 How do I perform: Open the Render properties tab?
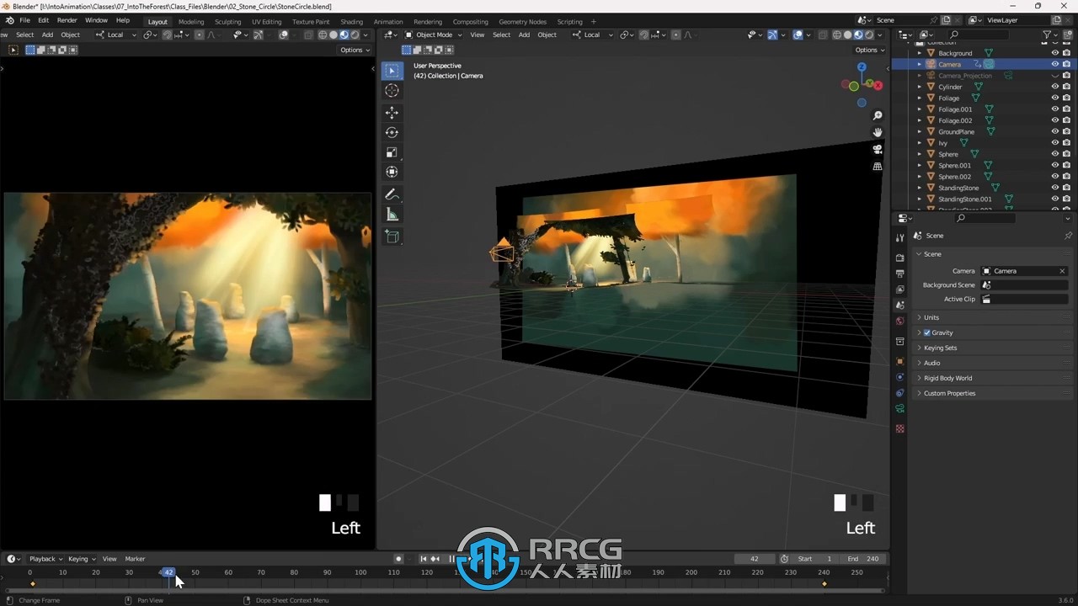tap(899, 258)
